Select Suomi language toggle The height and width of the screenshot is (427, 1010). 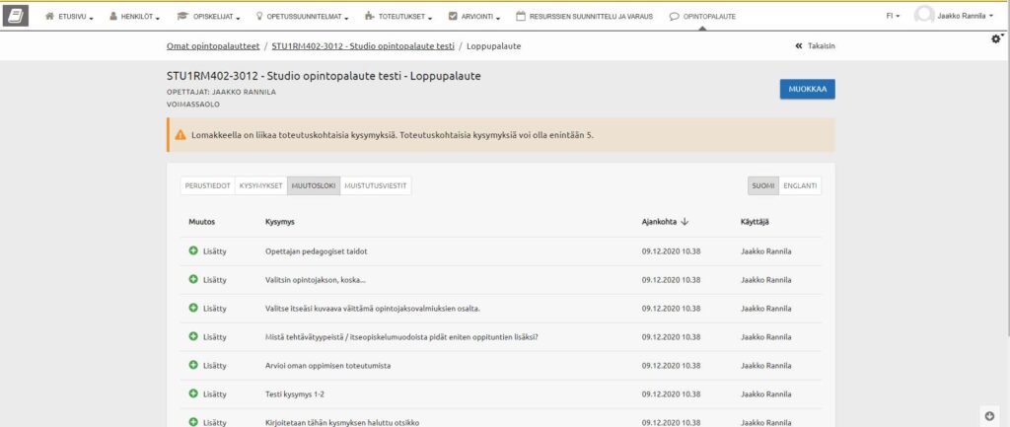762,185
